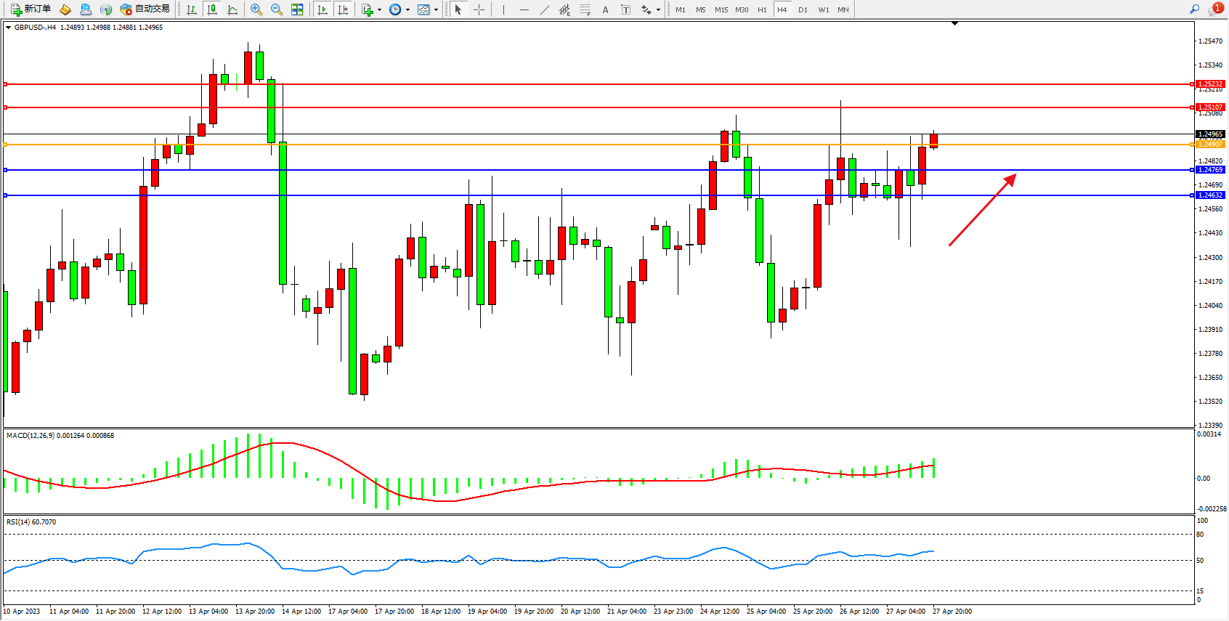The height and width of the screenshot is (621, 1229).
Task: Click the orange 1.24907 horizontal line price label
Action: coord(1210,145)
